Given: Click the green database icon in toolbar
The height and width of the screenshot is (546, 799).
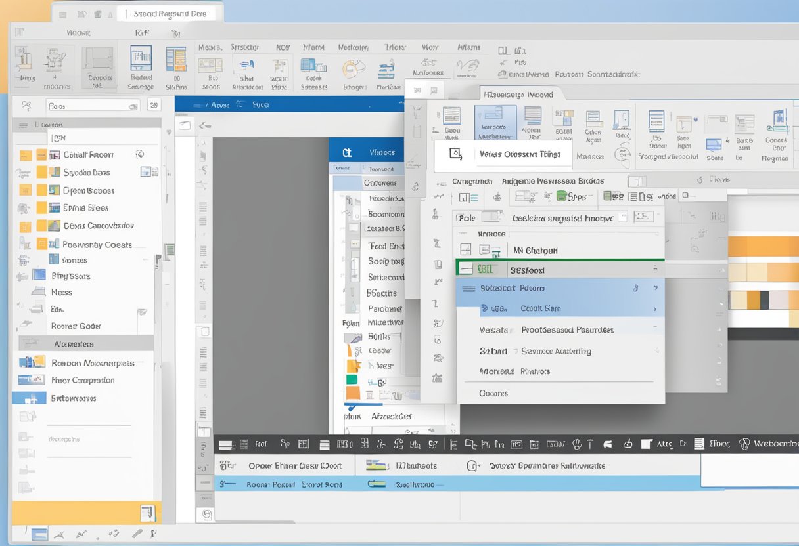Looking at the screenshot, I should tap(562, 196).
